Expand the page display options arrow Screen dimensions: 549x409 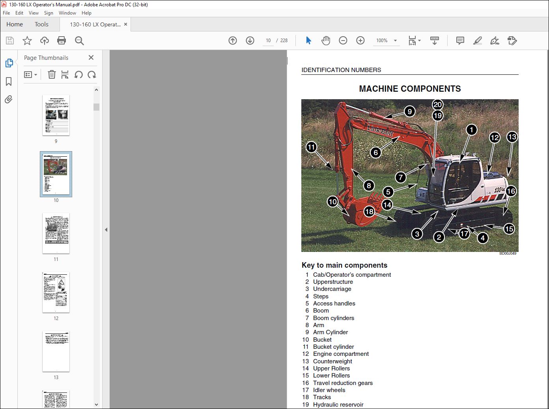point(419,41)
